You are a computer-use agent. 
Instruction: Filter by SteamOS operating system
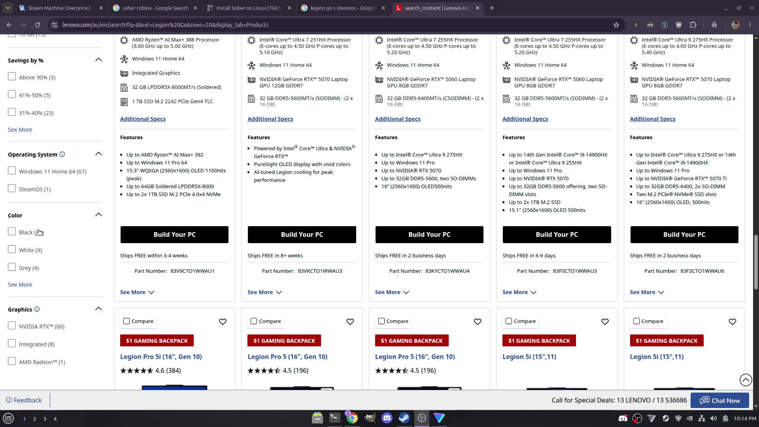coord(12,189)
